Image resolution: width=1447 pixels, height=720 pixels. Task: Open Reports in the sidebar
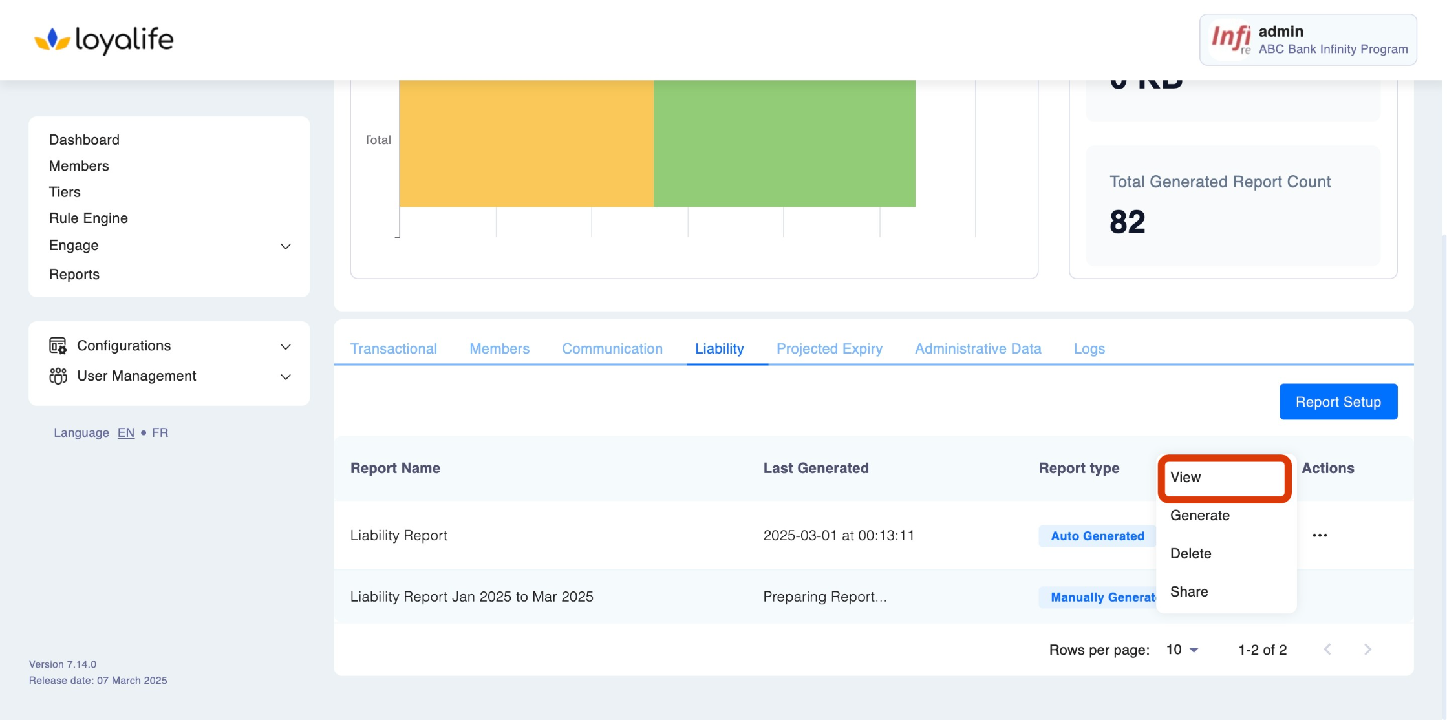74,274
